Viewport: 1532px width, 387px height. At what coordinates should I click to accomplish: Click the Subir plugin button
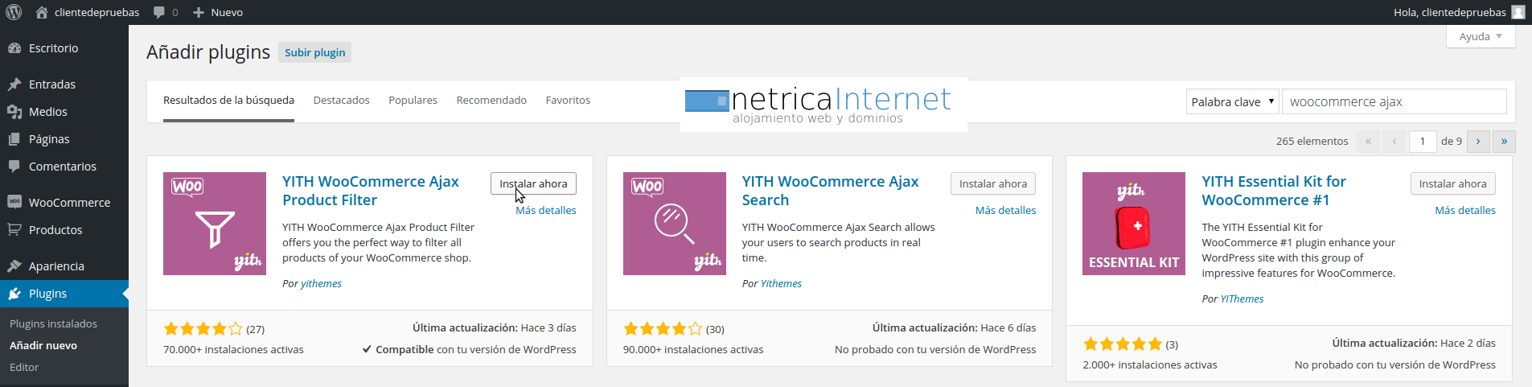pos(314,52)
